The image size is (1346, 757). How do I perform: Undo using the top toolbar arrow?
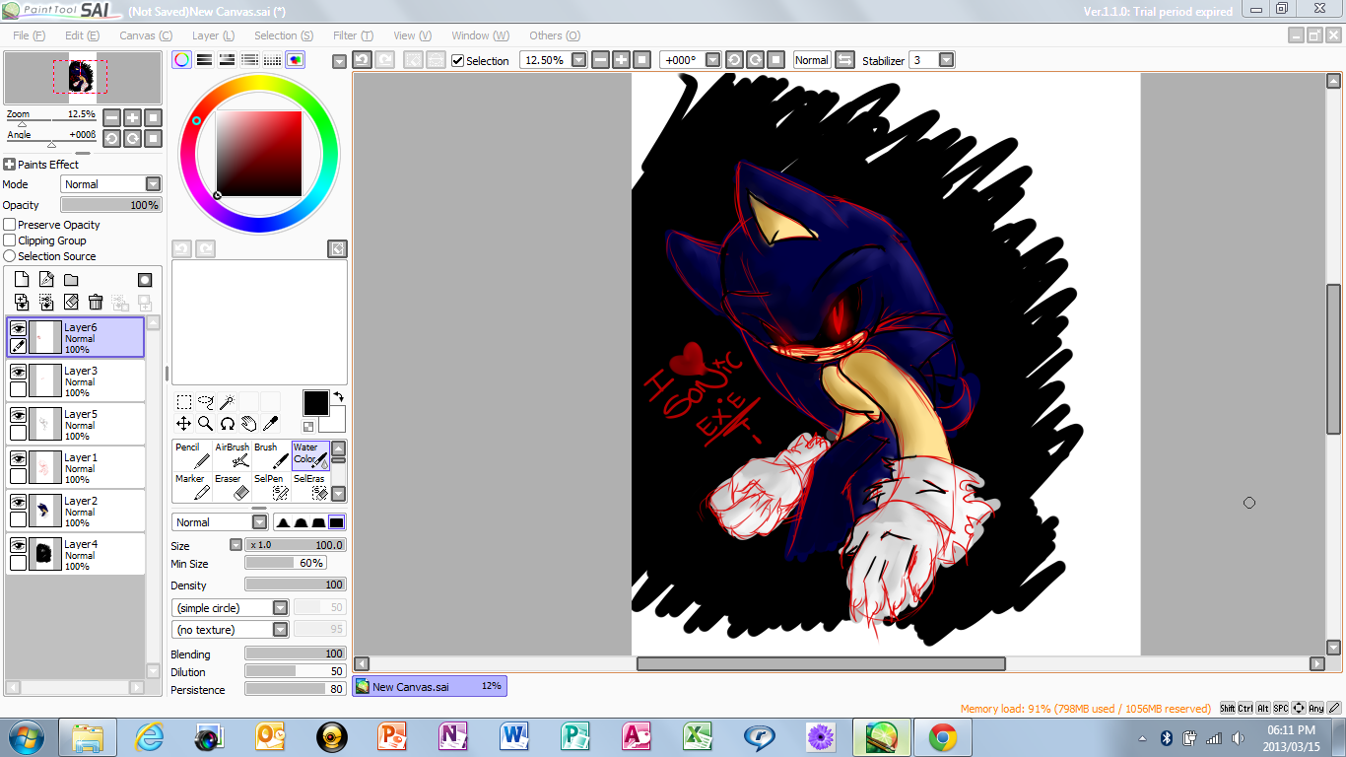click(362, 60)
